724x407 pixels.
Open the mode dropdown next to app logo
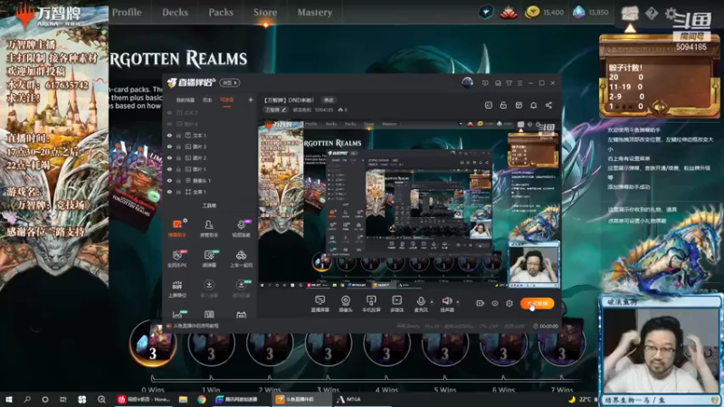click(x=230, y=83)
